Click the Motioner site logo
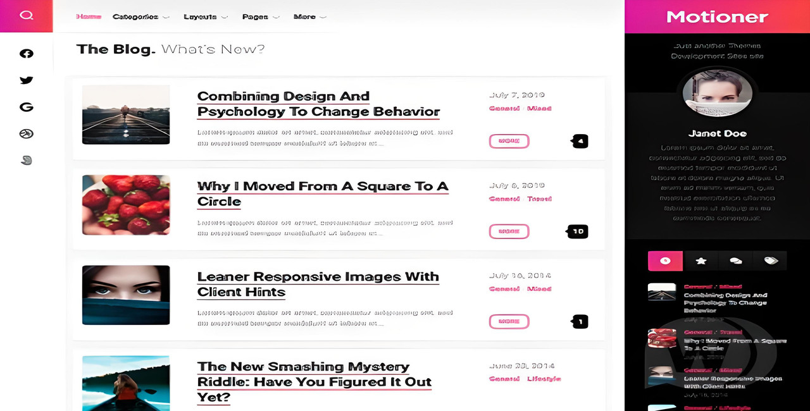810x411 pixels. pos(717,17)
